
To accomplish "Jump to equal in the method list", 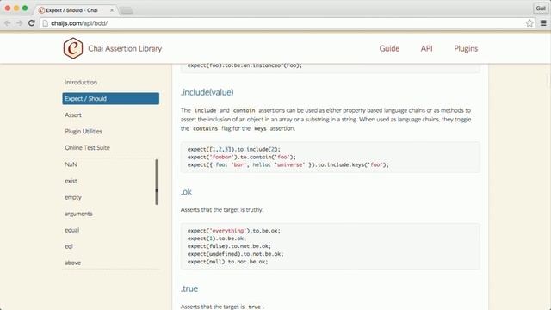I will [72, 230].
